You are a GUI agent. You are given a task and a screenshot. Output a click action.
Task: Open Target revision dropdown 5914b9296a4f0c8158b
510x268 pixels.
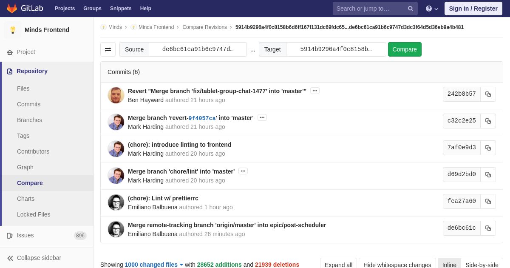[336, 49]
